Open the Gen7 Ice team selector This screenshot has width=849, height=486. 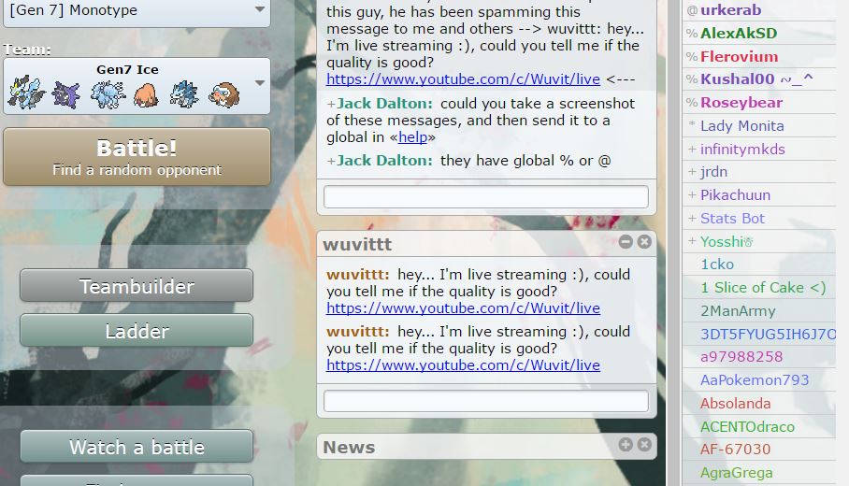[137, 86]
